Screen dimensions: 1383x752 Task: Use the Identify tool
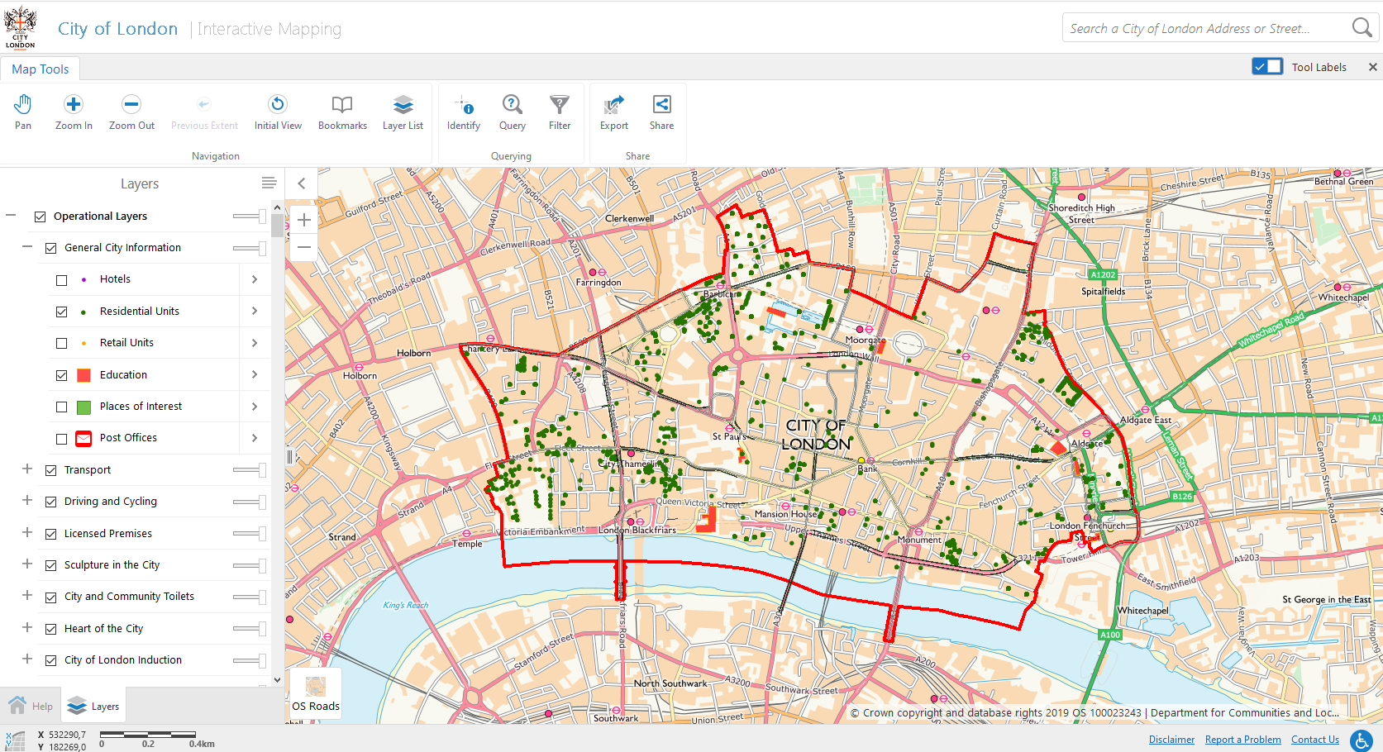tap(463, 112)
